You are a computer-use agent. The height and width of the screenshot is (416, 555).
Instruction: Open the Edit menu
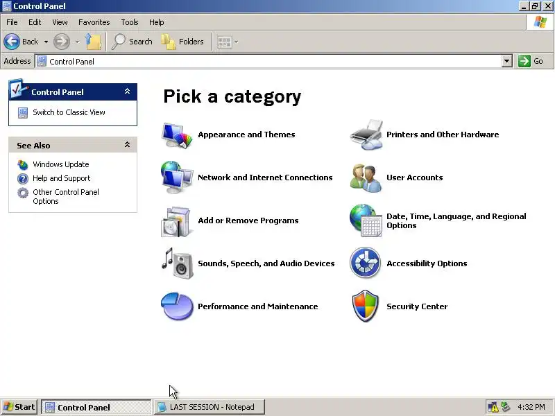[x=35, y=22]
